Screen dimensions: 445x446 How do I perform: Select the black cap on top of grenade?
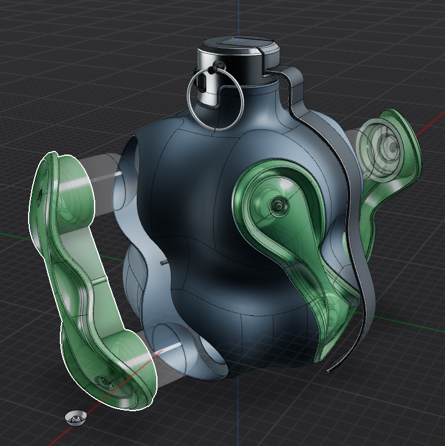tap(238, 48)
